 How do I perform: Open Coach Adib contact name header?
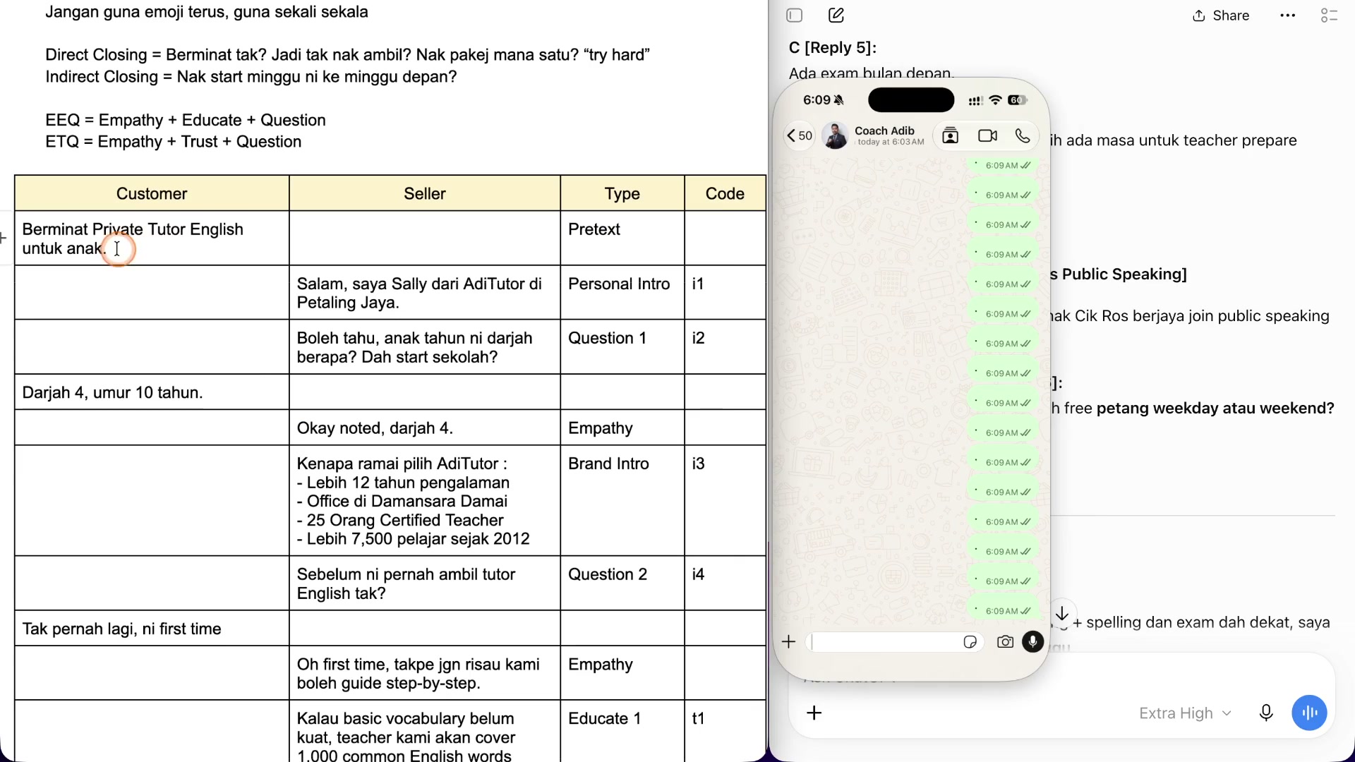pos(889,135)
